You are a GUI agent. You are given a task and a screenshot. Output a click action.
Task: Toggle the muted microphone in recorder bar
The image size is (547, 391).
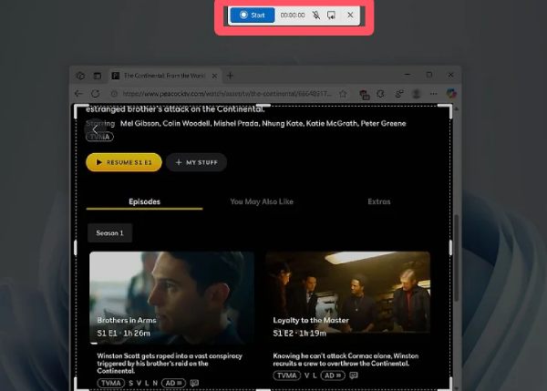315,15
